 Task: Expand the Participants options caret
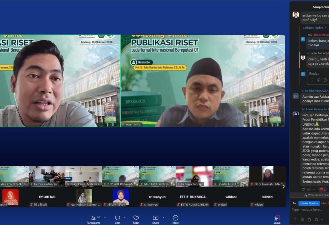pos(105,218)
